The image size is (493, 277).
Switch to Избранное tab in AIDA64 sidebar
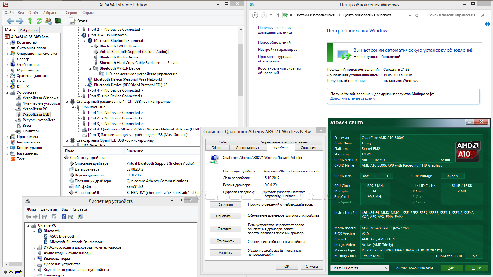pyautogui.click(x=29, y=30)
